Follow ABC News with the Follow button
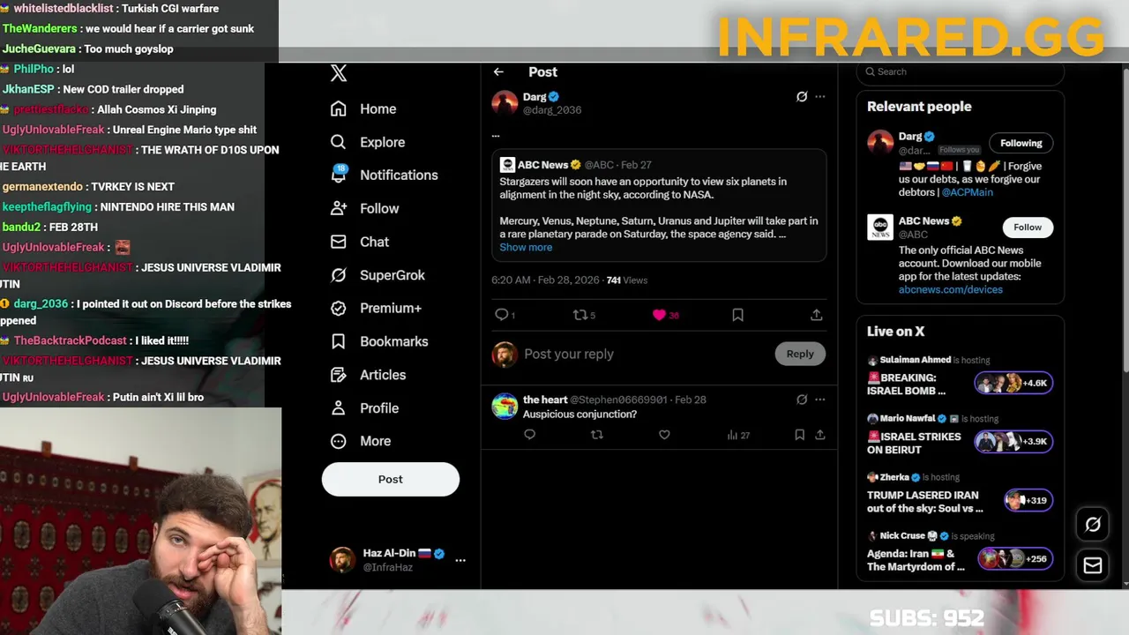Viewport: 1129px width, 635px height. click(x=1028, y=228)
